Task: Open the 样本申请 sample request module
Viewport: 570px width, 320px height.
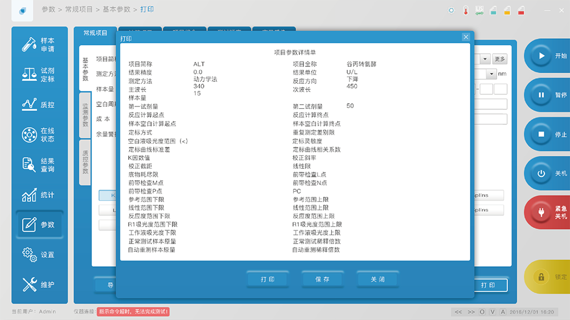Action: [38, 44]
